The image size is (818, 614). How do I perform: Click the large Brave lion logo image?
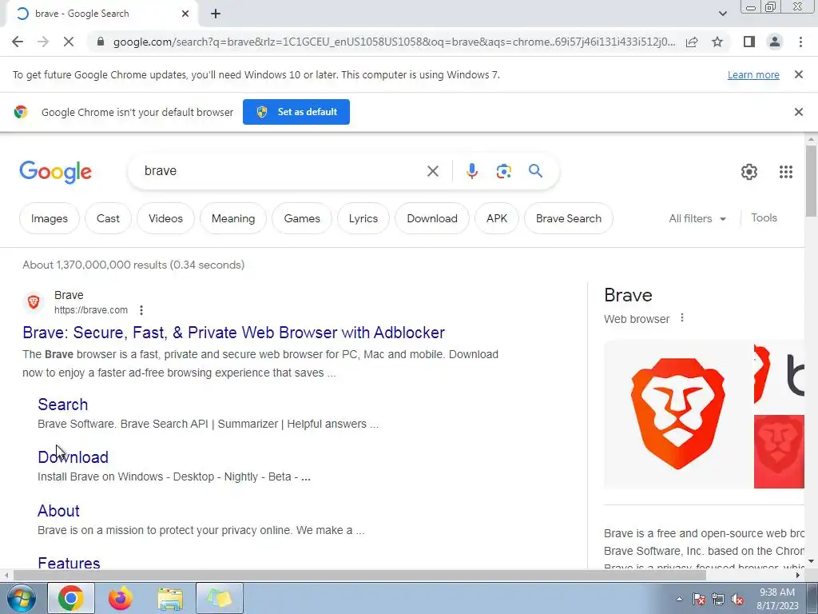coord(677,413)
